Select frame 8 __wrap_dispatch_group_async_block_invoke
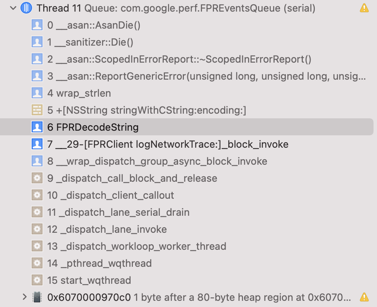 (157, 161)
